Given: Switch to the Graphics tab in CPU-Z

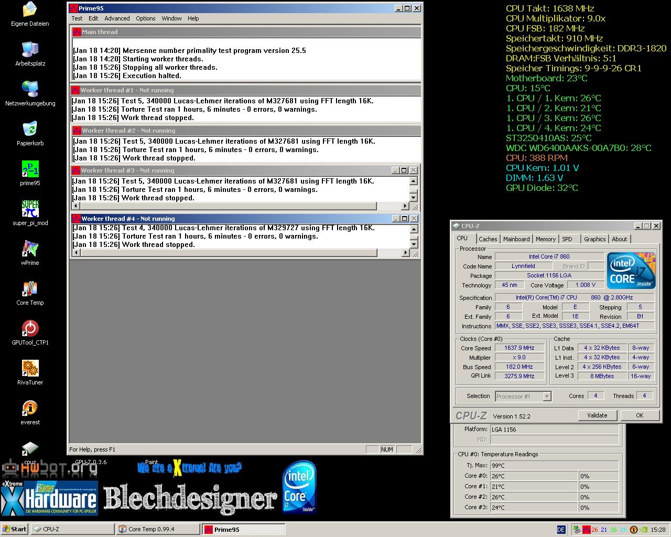Looking at the screenshot, I should click(595, 239).
